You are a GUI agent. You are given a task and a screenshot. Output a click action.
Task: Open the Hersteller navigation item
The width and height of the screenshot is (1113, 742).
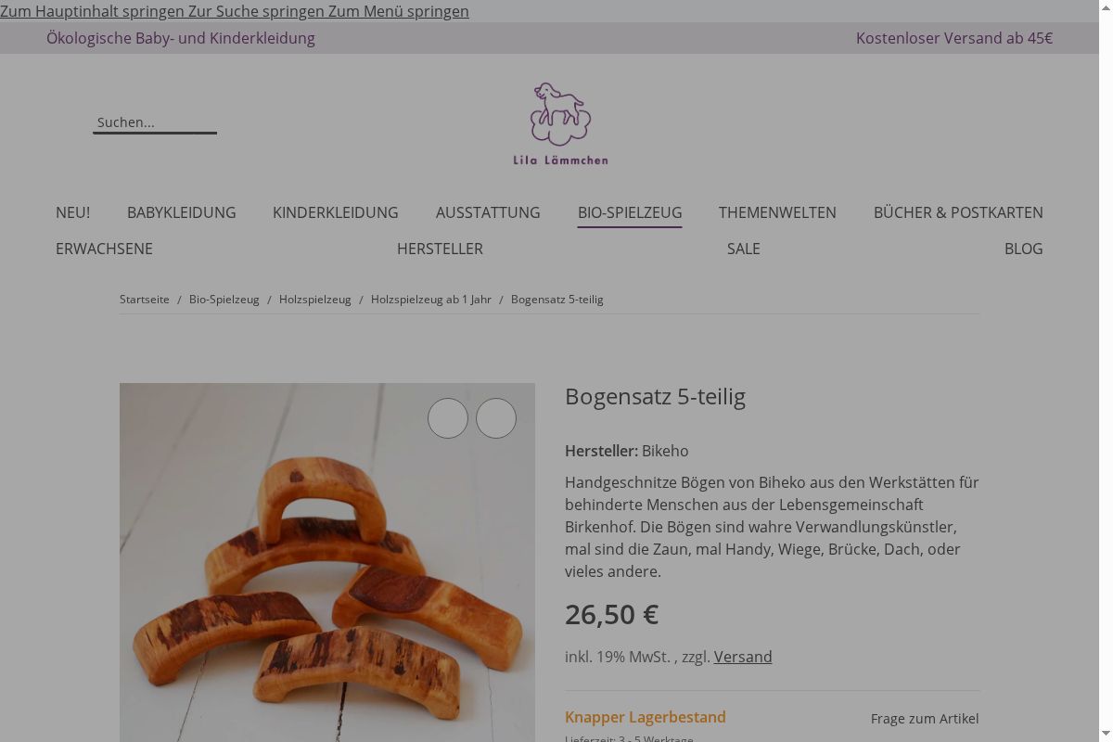coord(440,249)
